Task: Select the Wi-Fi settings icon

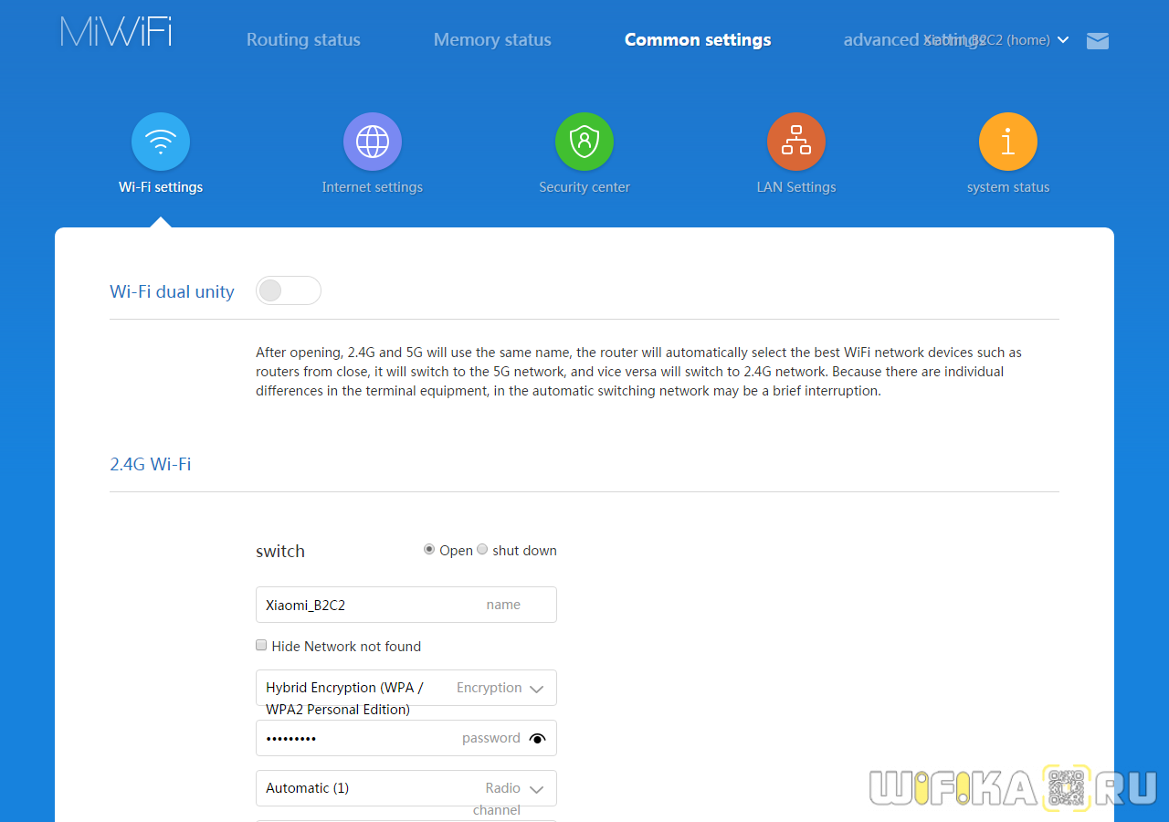Action: (161, 142)
